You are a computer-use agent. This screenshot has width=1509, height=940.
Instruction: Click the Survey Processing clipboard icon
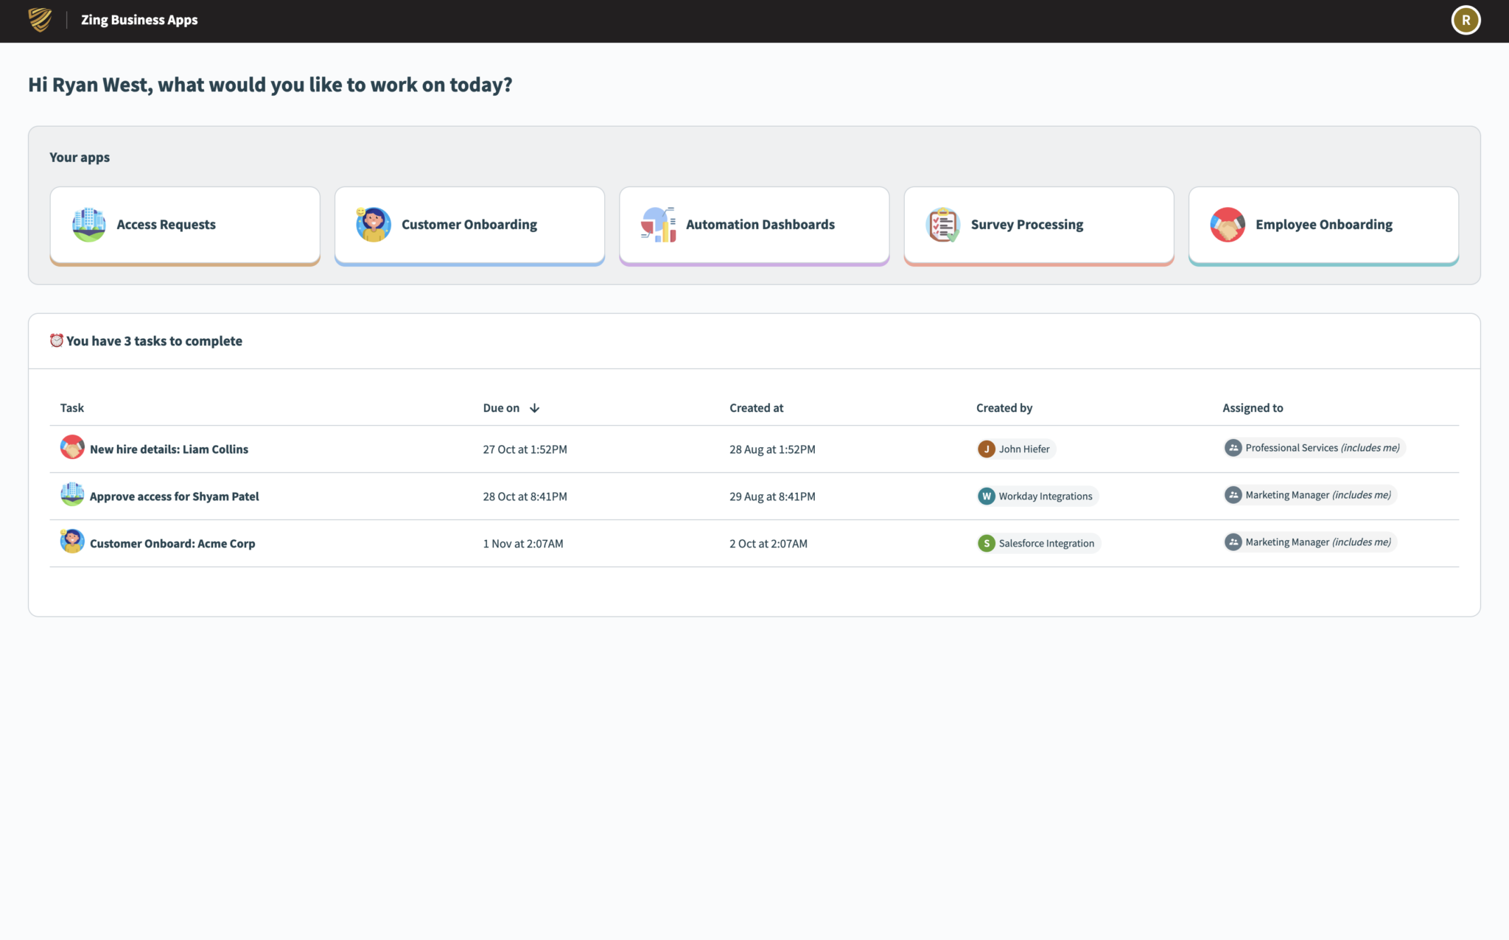click(x=942, y=224)
